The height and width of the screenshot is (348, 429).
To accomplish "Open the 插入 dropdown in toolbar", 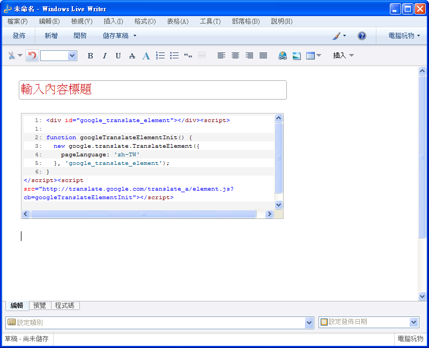I will 343,56.
